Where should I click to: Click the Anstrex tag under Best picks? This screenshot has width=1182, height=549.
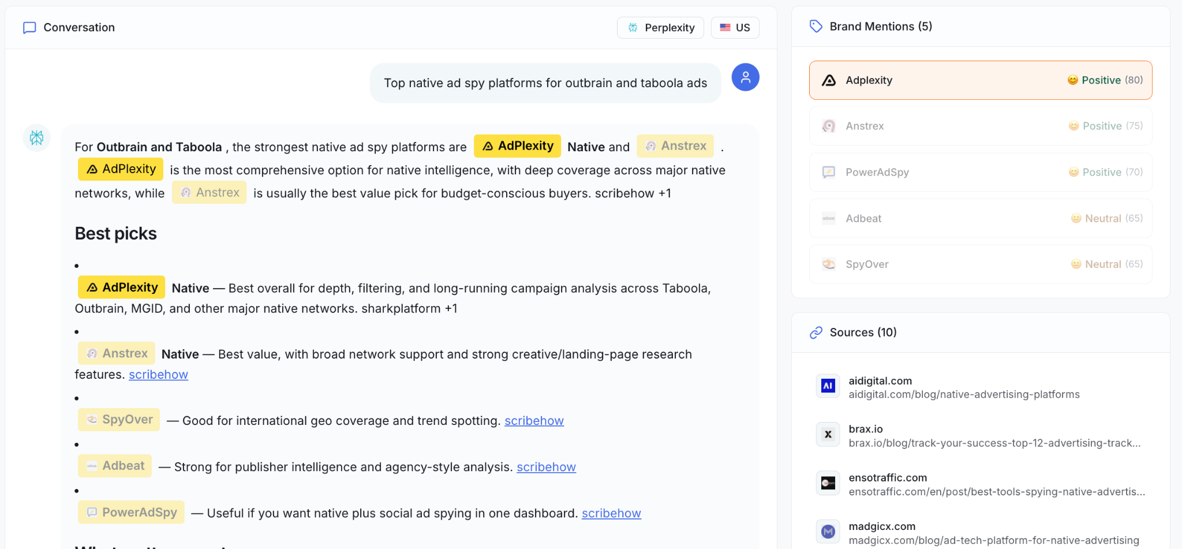click(x=117, y=353)
